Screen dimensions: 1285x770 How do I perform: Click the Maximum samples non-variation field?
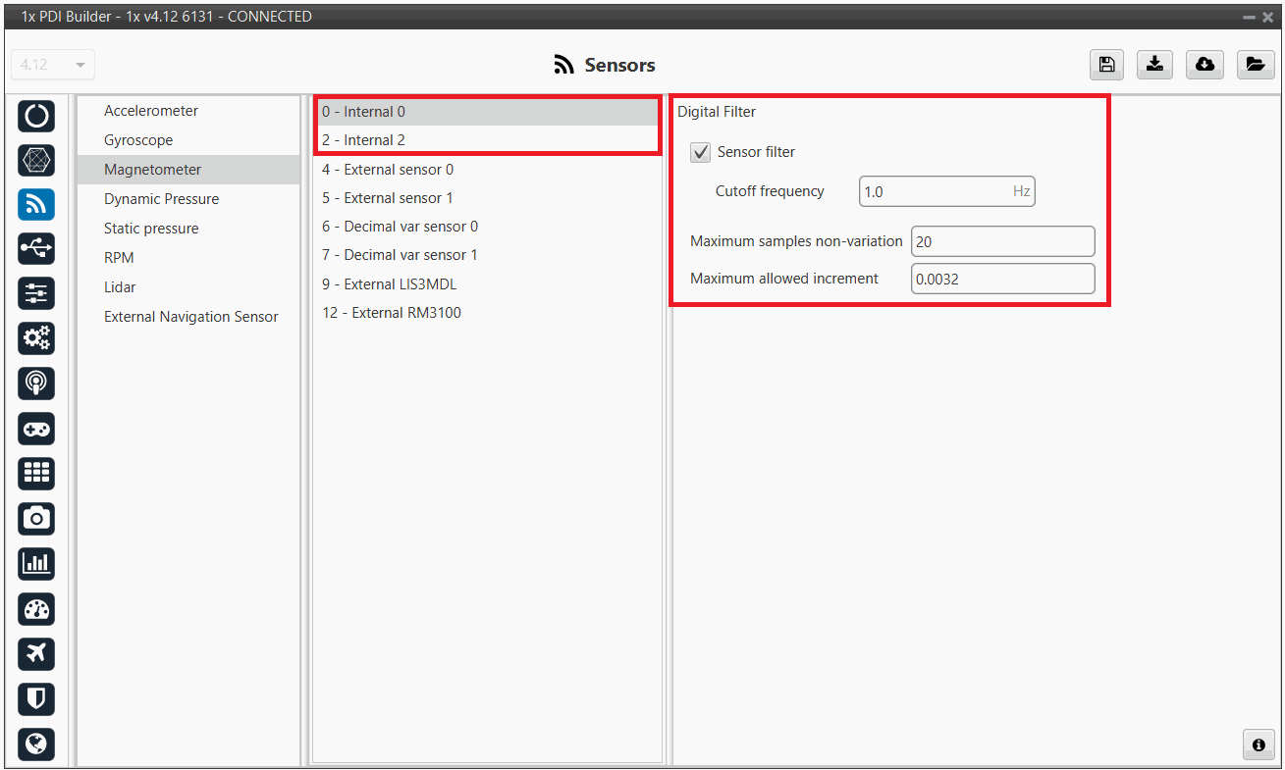tap(1001, 241)
